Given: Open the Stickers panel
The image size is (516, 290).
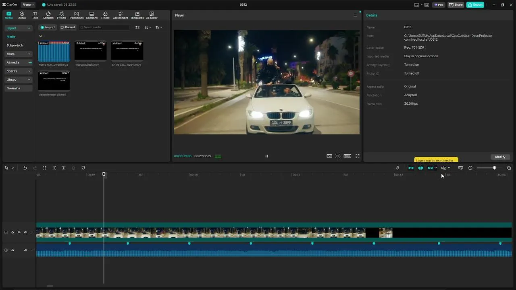Looking at the screenshot, I should coord(48,15).
